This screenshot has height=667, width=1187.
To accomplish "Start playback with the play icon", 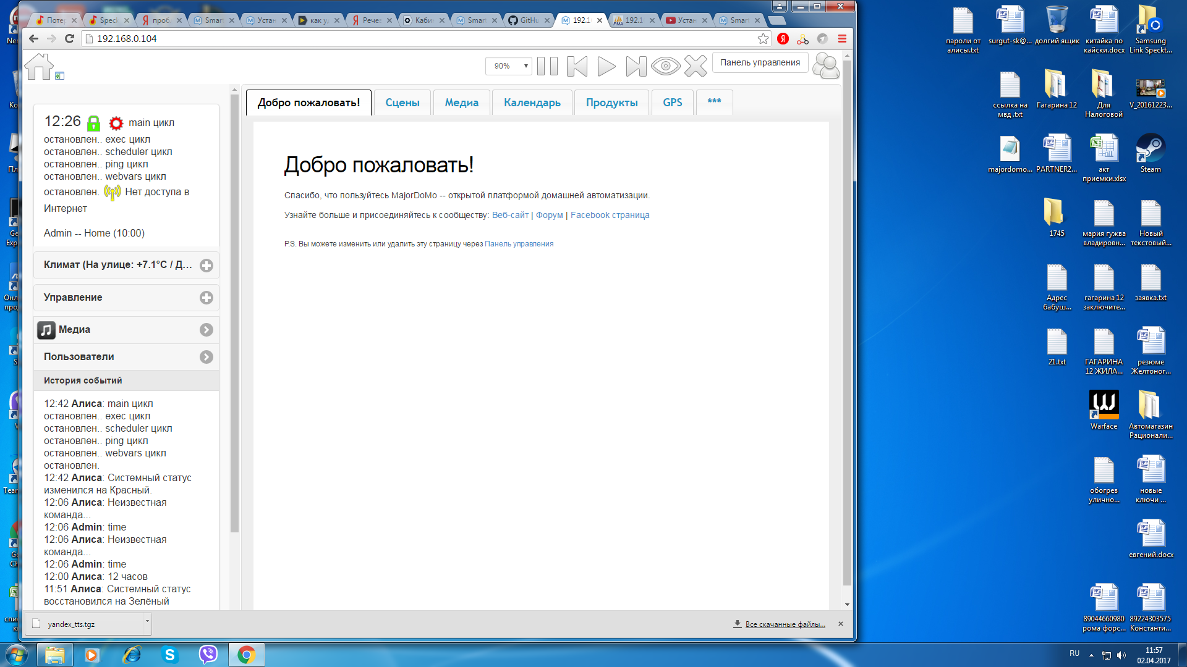I will tap(606, 67).
